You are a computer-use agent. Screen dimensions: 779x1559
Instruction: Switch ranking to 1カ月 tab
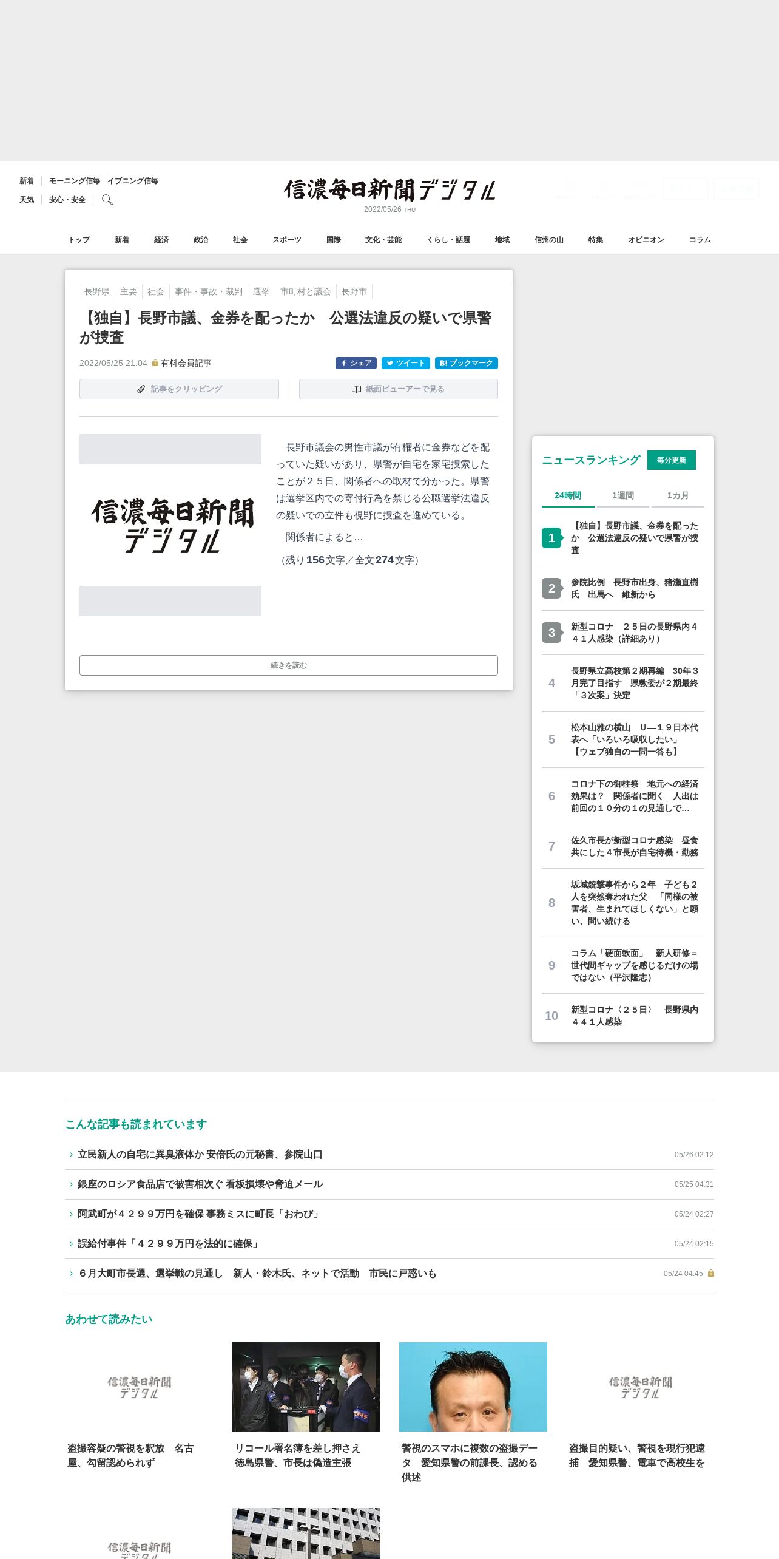pos(678,495)
